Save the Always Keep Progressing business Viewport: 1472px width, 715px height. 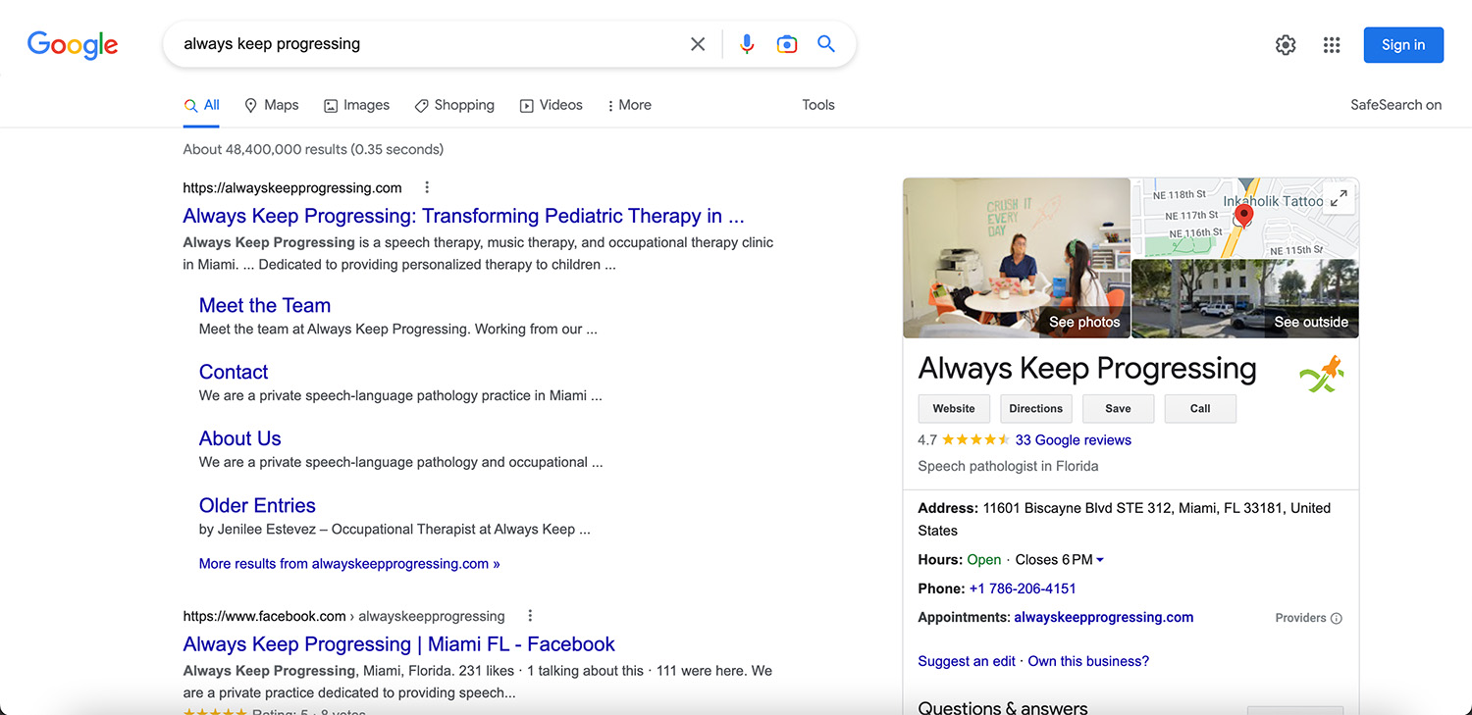click(1118, 409)
